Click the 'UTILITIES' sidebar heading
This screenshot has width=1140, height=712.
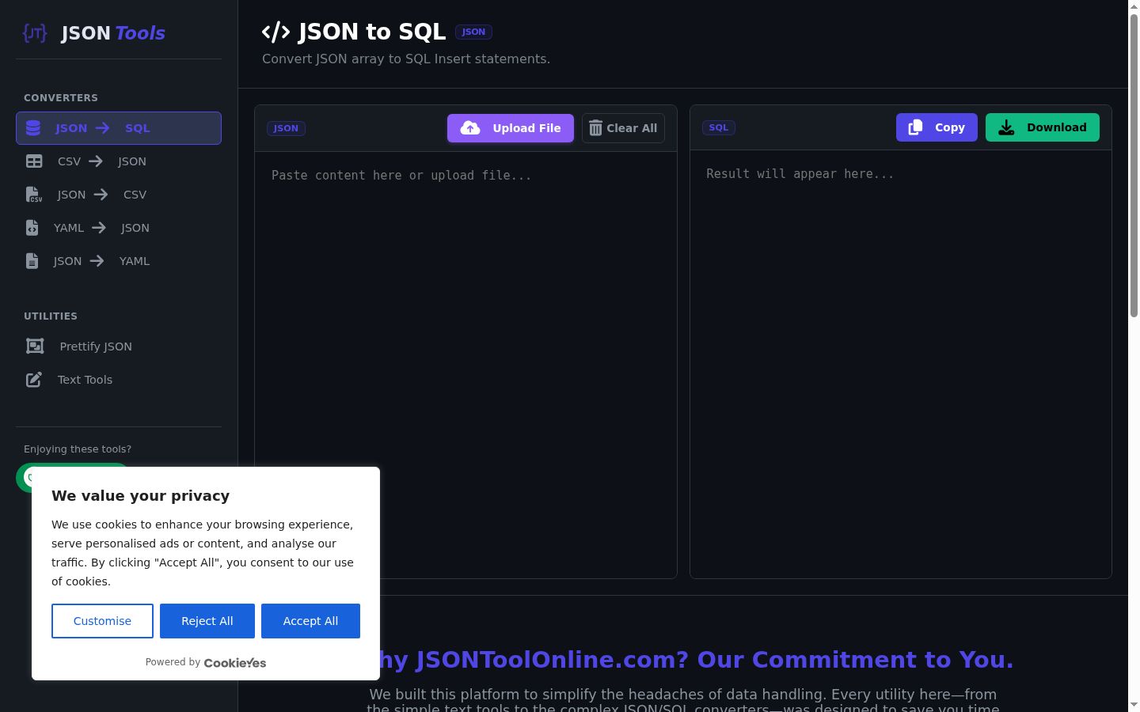[x=51, y=316]
